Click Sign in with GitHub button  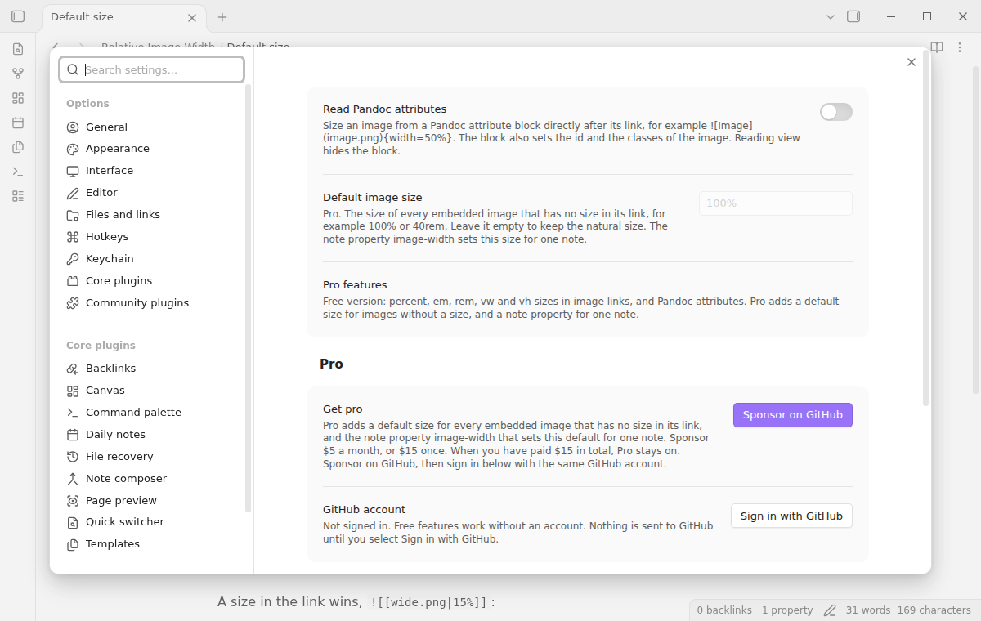click(791, 516)
